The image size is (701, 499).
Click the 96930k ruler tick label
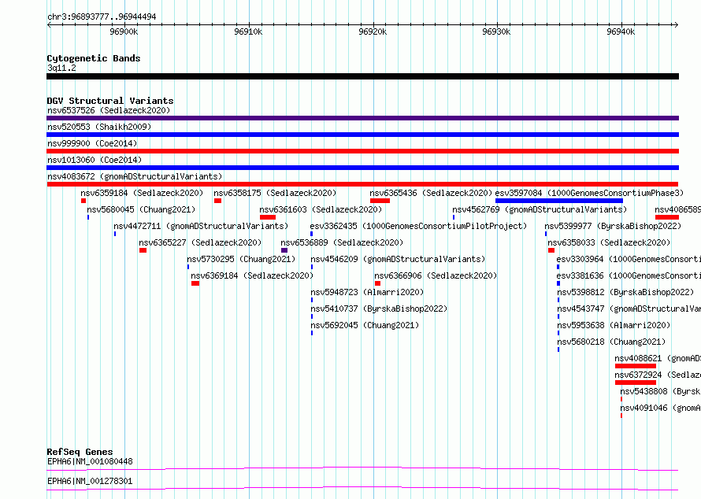click(x=496, y=31)
